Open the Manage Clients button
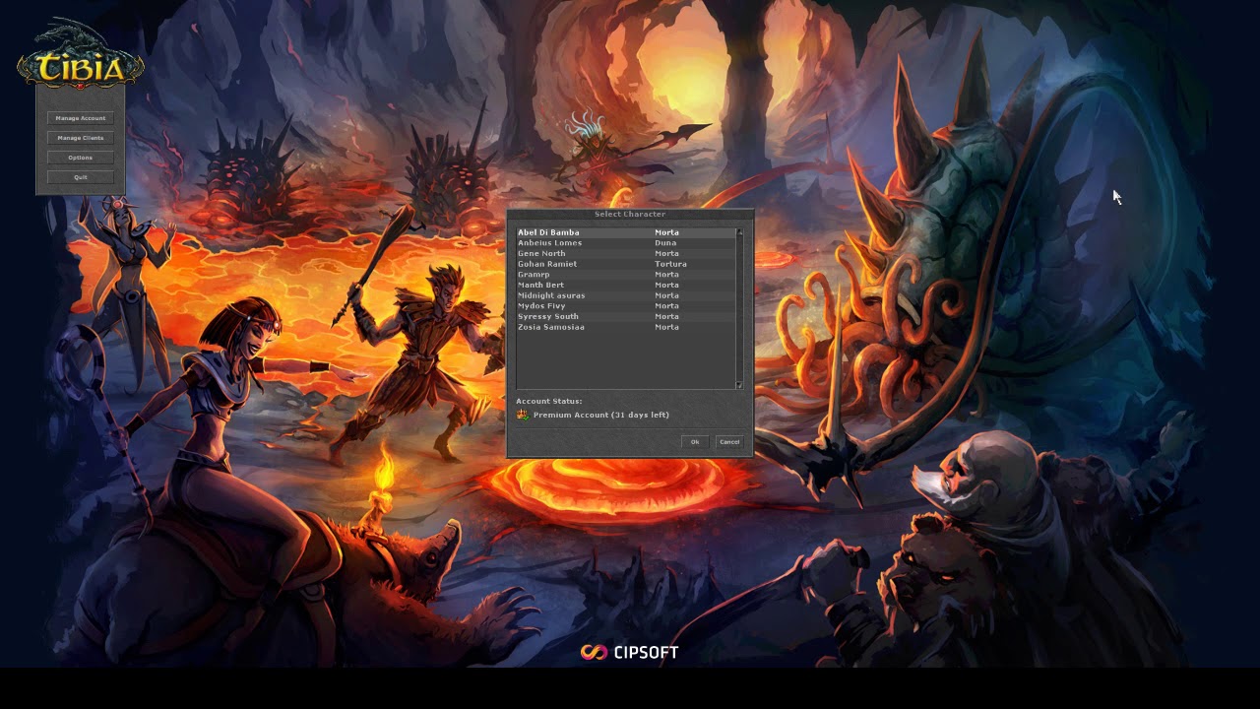The width and height of the screenshot is (1260, 709). pos(81,138)
